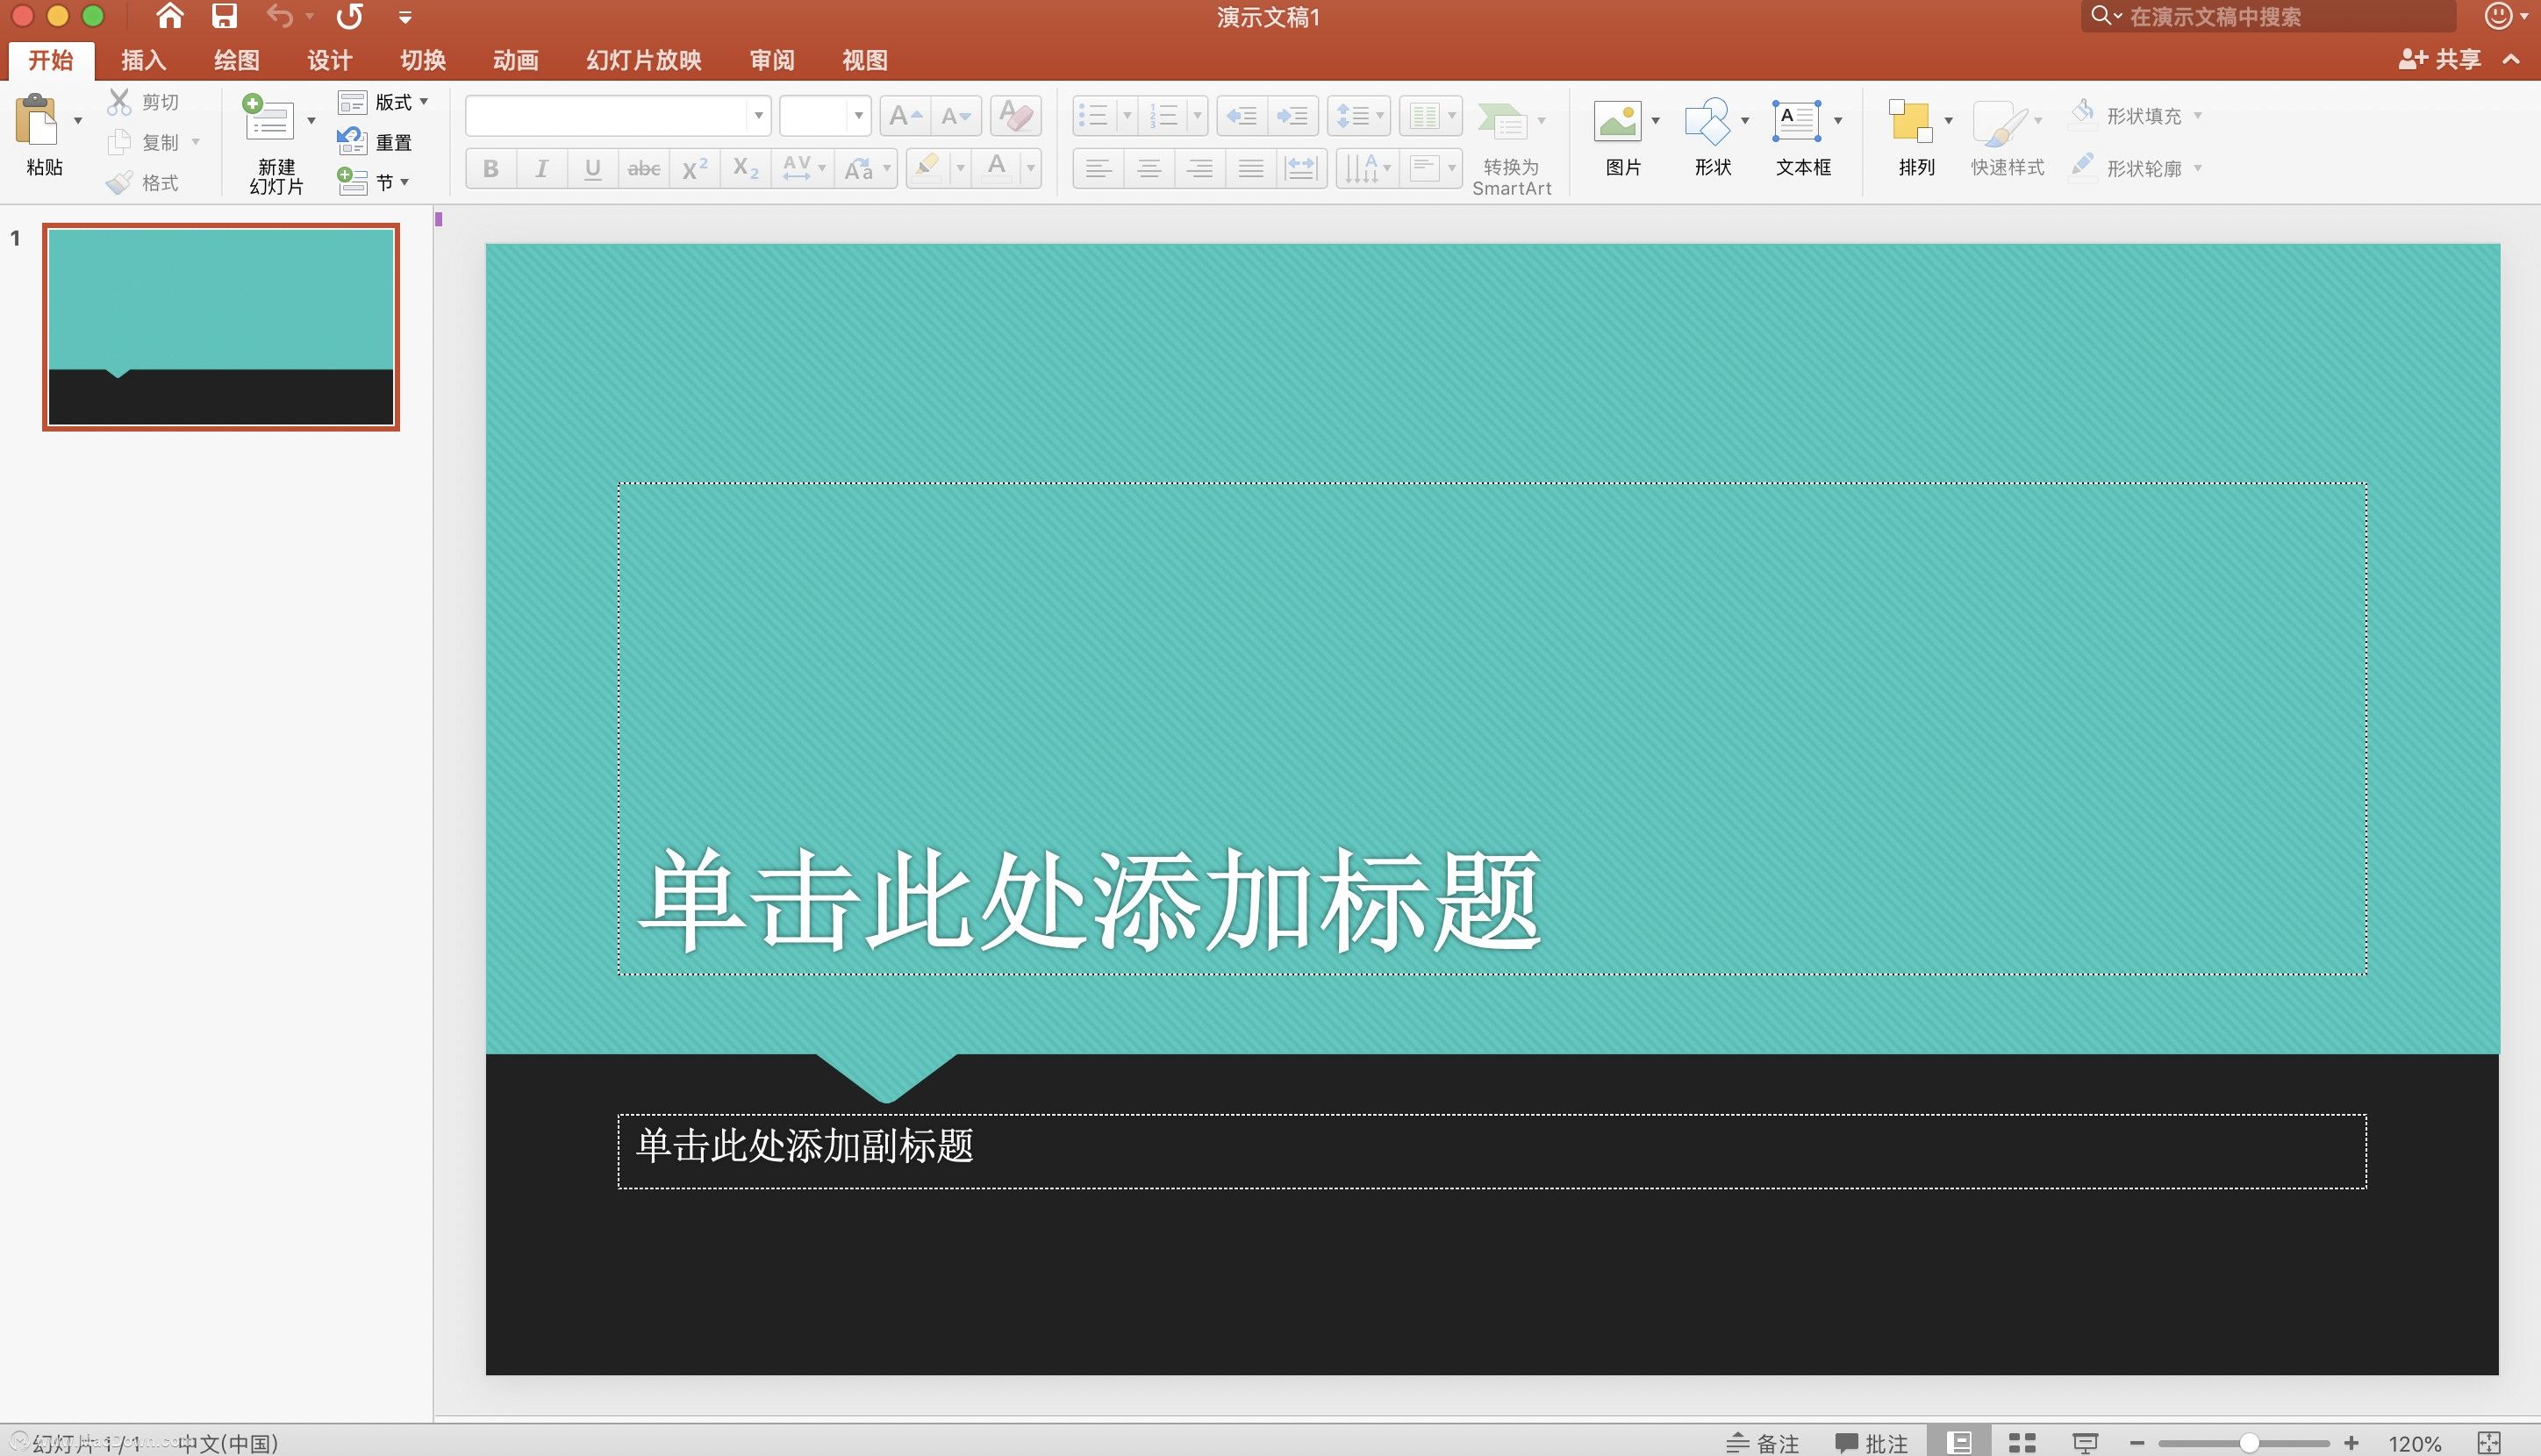Toggle Superscript formatting

pos(694,168)
